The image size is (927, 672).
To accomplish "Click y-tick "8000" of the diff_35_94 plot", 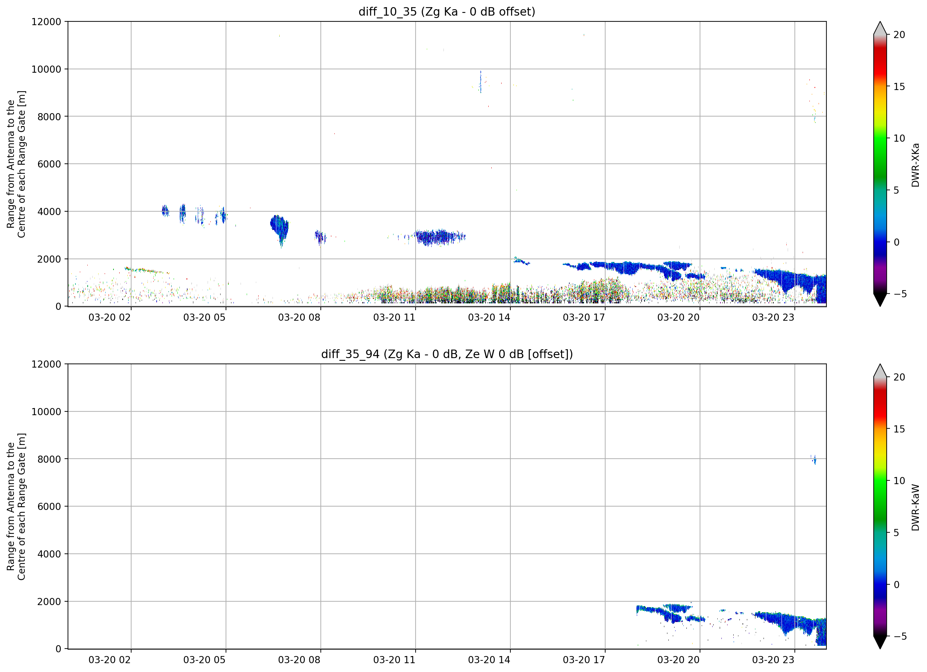I will coord(49,459).
